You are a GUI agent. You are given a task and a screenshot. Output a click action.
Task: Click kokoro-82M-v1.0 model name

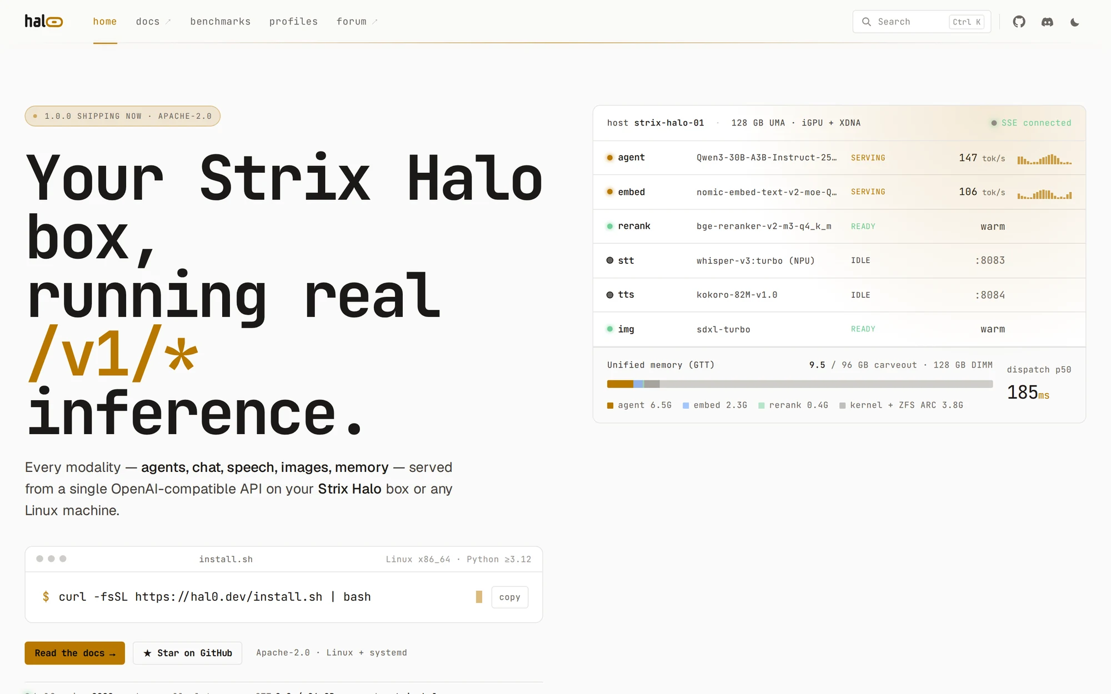(x=737, y=295)
